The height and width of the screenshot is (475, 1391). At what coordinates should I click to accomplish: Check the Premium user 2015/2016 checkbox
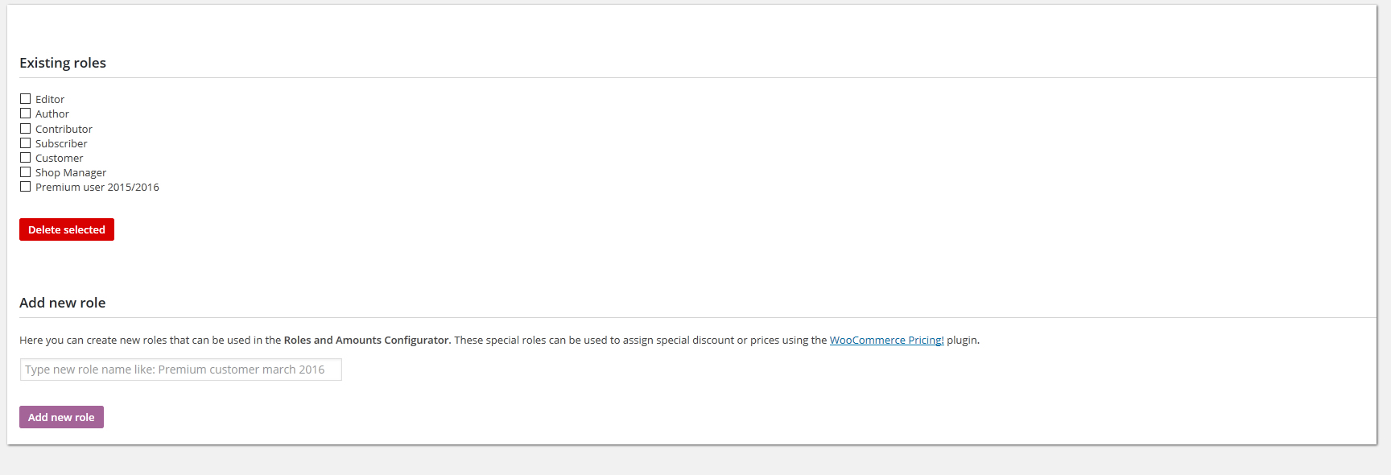pos(25,187)
